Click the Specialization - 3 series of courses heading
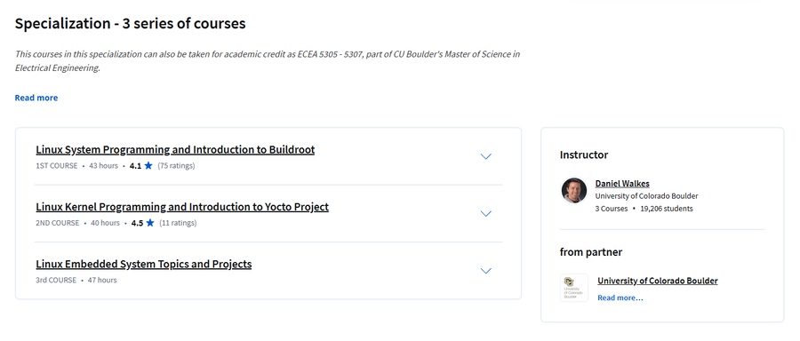800x341 pixels. (x=130, y=23)
